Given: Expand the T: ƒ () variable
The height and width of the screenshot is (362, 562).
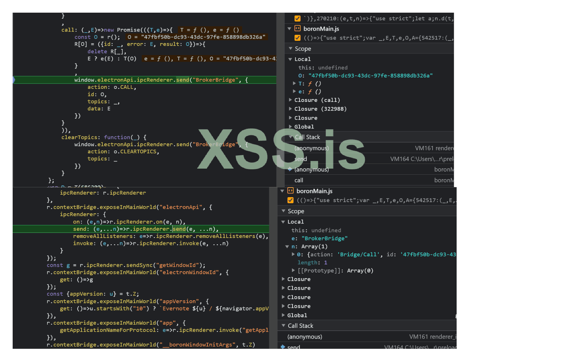Looking at the screenshot, I should (295, 84).
